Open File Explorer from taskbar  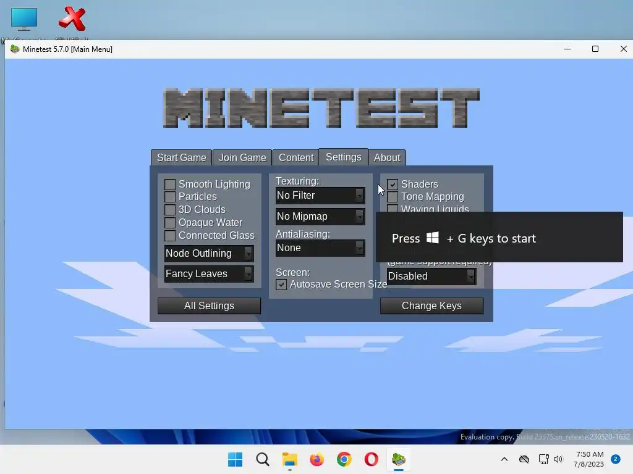(289, 459)
